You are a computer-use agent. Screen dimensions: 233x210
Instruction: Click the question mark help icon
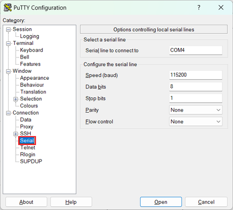tap(199, 8)
